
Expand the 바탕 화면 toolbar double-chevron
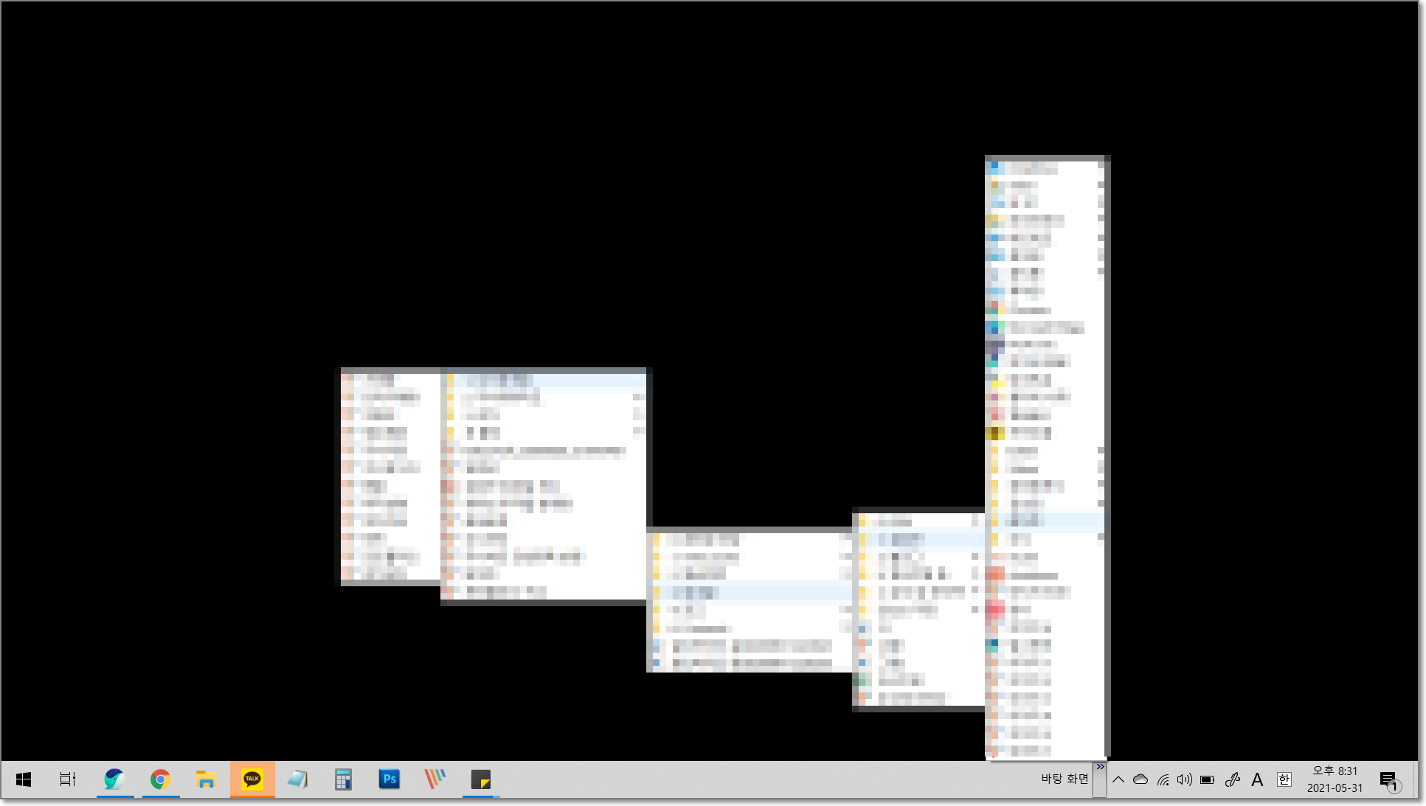(1100, 767)
